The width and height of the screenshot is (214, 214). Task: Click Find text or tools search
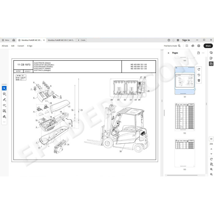(172, 46)
